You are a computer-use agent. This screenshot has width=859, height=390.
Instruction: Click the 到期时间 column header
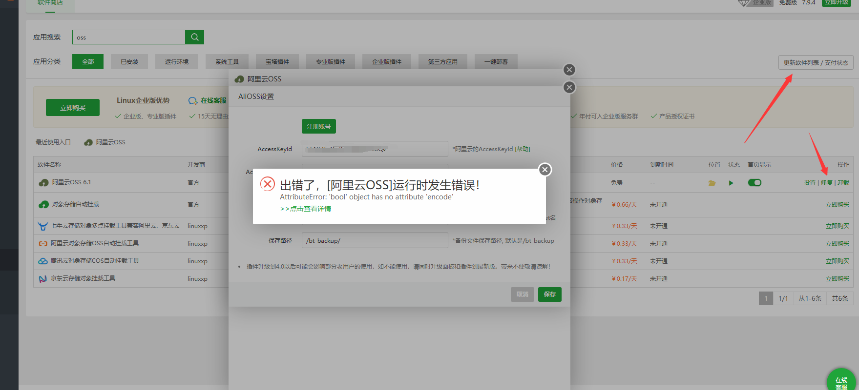click(662, 165)
